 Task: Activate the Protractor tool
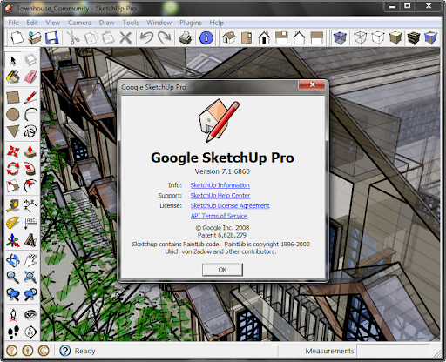(x=13, y=223)
